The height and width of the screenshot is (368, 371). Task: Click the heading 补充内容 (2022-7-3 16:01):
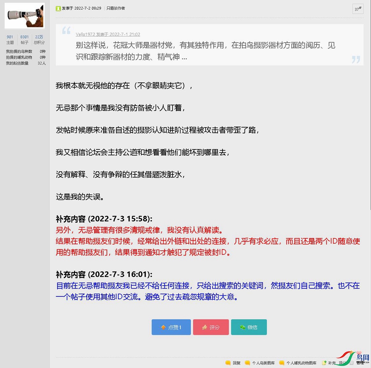(104, 275)
